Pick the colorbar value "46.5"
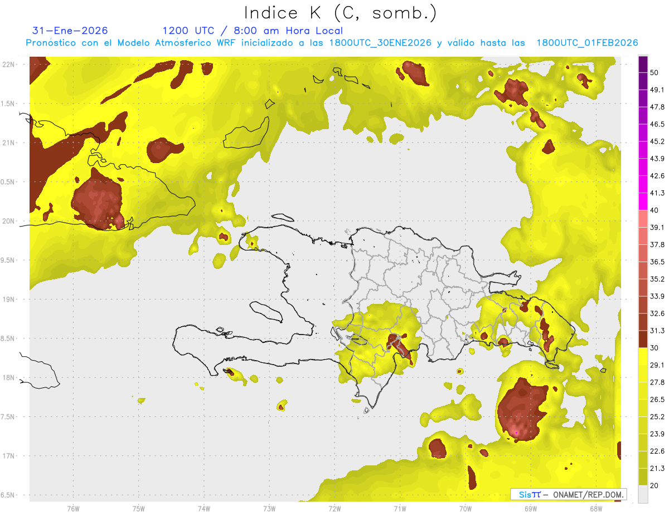 [657, 124]
